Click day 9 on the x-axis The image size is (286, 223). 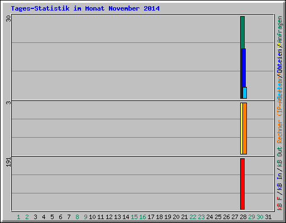(85, 217)
